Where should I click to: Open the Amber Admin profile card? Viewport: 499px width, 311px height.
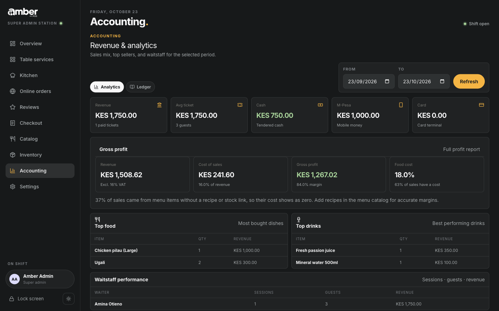(40, 279)
